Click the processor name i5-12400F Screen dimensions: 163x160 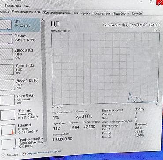tap(131, 25)
